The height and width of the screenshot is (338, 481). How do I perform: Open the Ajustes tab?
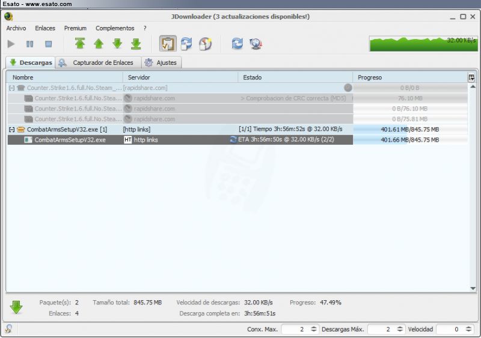coord(161,62)
